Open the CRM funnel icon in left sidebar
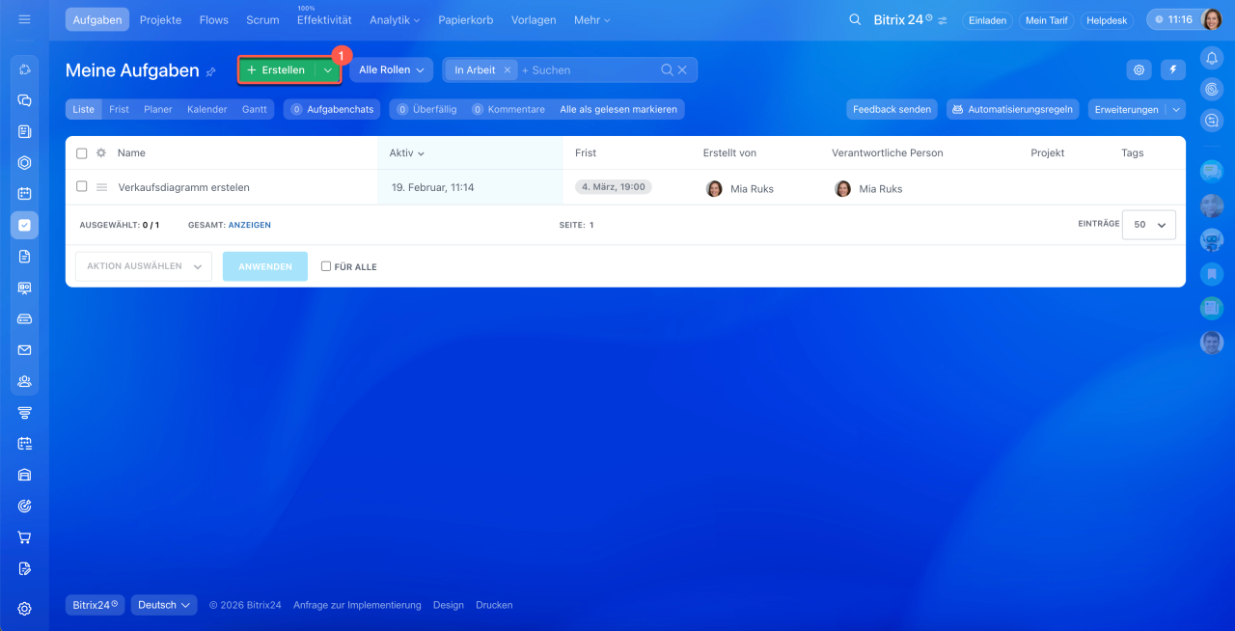 [25, 413]
